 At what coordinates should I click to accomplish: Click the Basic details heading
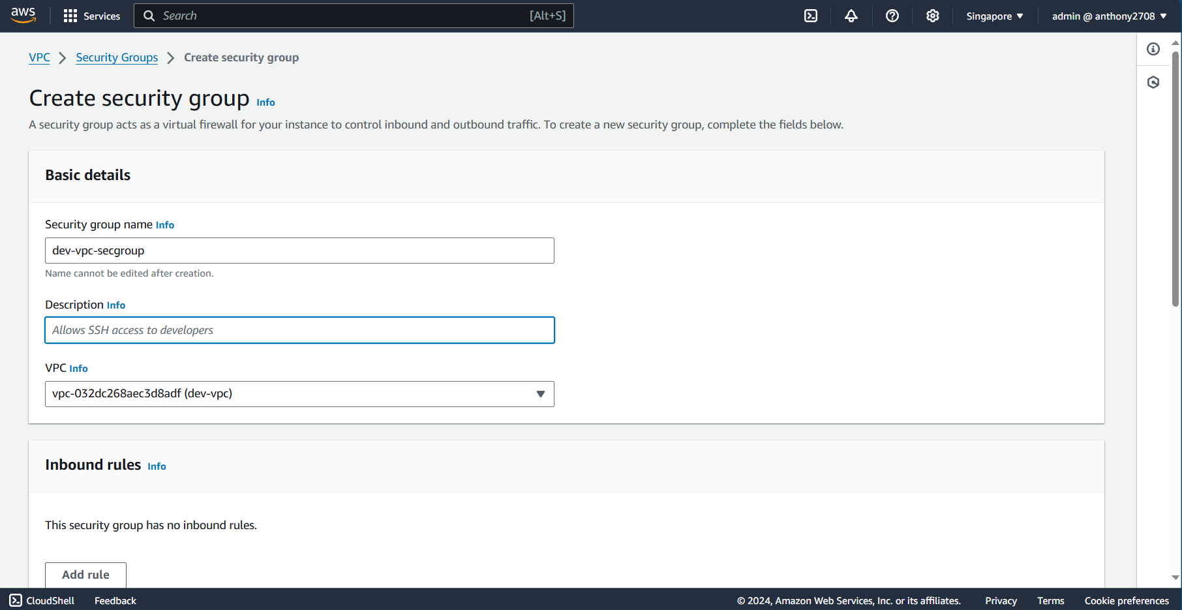tap(87, 175)
